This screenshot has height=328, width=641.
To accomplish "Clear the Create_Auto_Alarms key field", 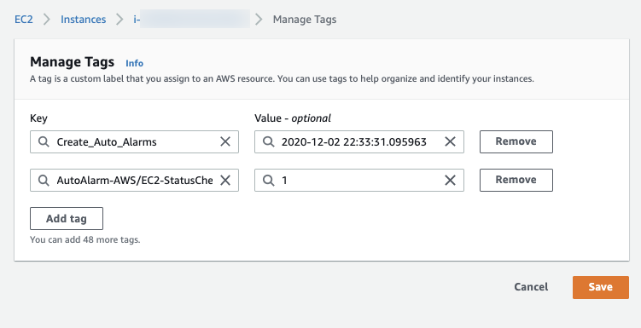I will (225, 141).
